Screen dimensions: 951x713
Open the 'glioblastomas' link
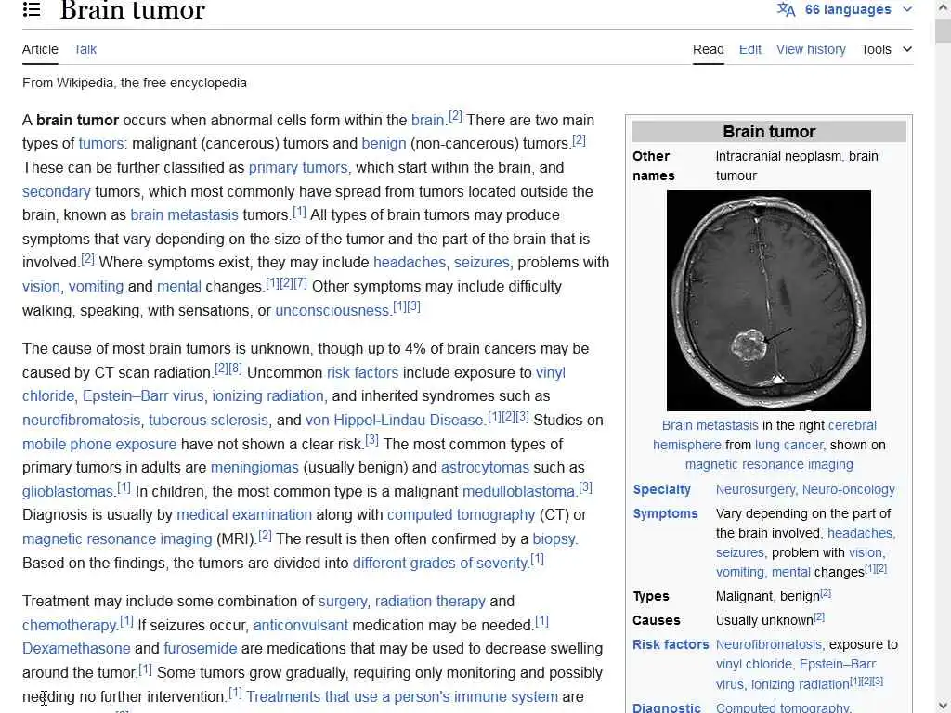pyautogui.click(x=68, y=492)
